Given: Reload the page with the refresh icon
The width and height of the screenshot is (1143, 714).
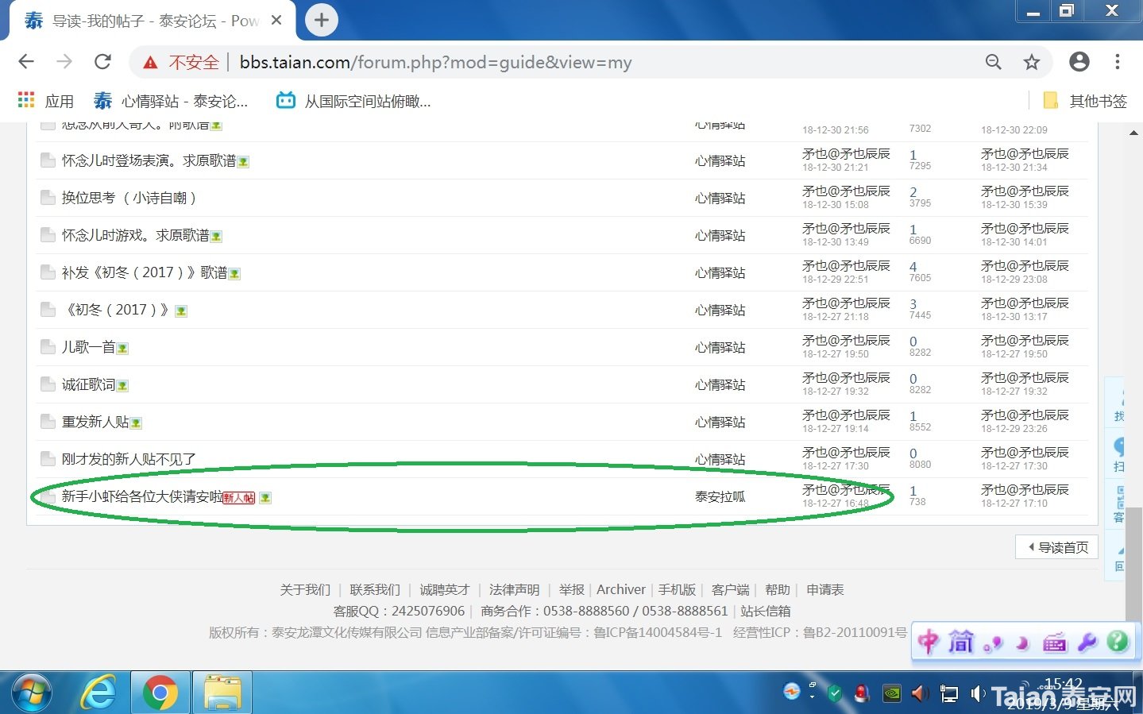Looking at the screenshot, I should 102,62.
